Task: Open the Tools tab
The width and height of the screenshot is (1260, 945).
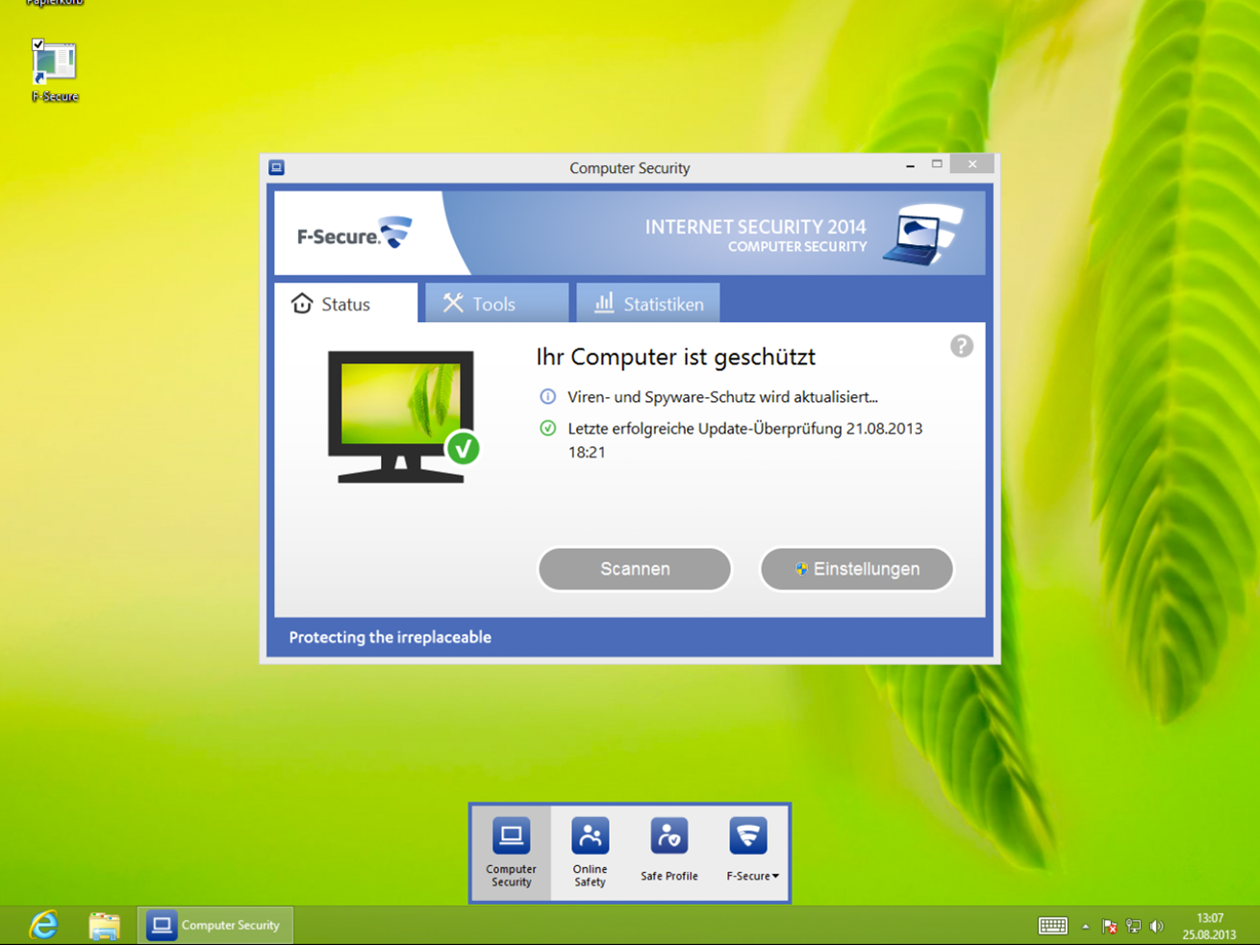Action: click(496, 304)
